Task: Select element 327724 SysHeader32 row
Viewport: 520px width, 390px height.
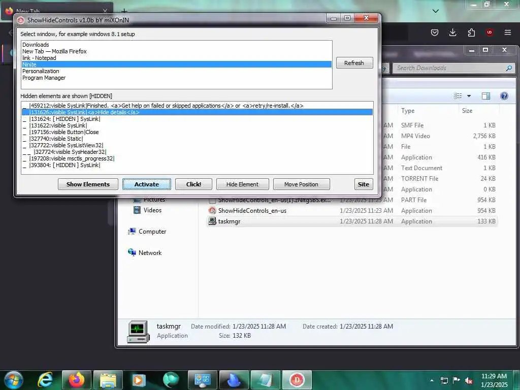Action: click(x=198, y=152)
